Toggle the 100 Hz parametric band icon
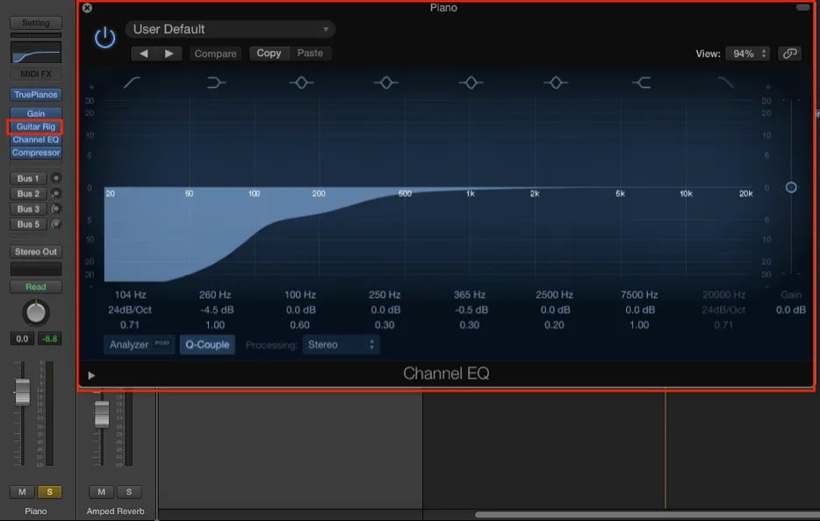The width and height of the screenshot is (820, 521). (301, 82)
